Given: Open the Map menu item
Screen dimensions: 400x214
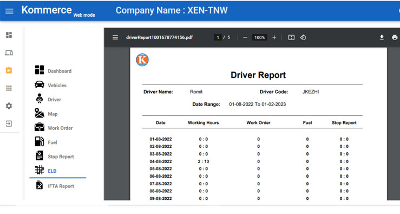Looking at the screenshot, I should [x=53, y=114].
